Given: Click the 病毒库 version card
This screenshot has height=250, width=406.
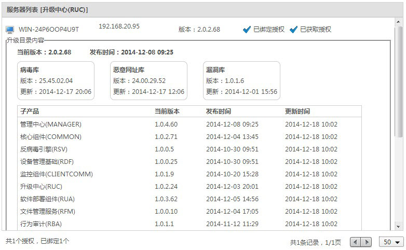Looking at the screenshot, I should [x=56, y=80].
